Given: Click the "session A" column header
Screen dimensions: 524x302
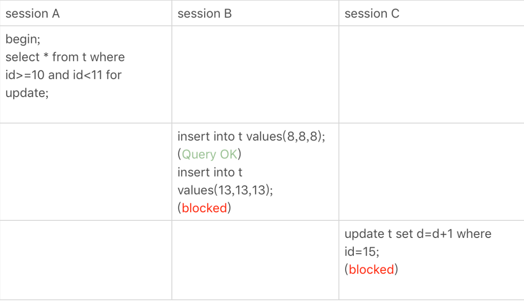Looking at the screenshot, I should click(32, 14).
